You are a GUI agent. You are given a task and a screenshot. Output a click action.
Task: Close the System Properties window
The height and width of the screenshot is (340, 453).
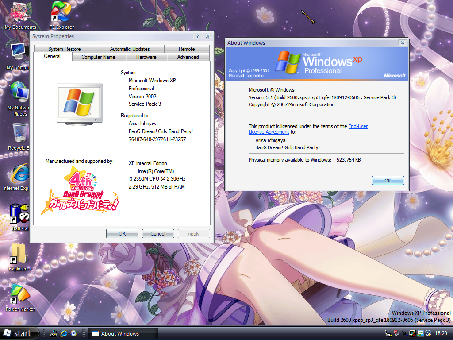coord(208,36)
